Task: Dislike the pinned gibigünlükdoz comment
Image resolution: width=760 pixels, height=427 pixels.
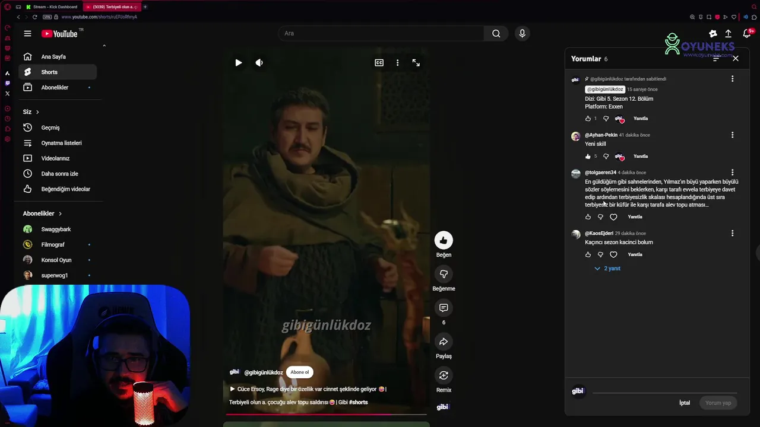Action: (x=606, y=119)
